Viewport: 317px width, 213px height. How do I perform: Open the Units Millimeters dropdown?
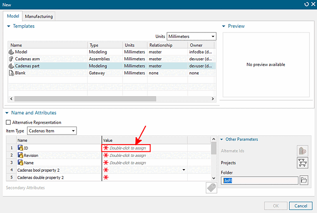(x=191, y=37)
